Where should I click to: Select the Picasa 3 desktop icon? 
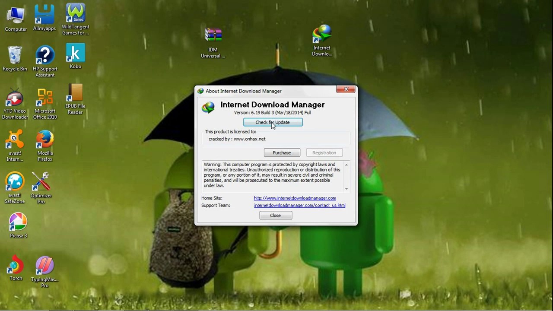pos(18,225)
